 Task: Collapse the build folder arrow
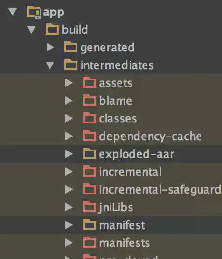[x=31, y=30]
